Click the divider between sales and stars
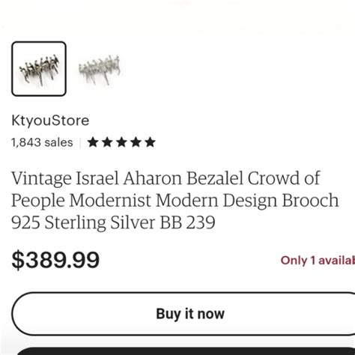The image size is (355, 355). pos(80,143)
